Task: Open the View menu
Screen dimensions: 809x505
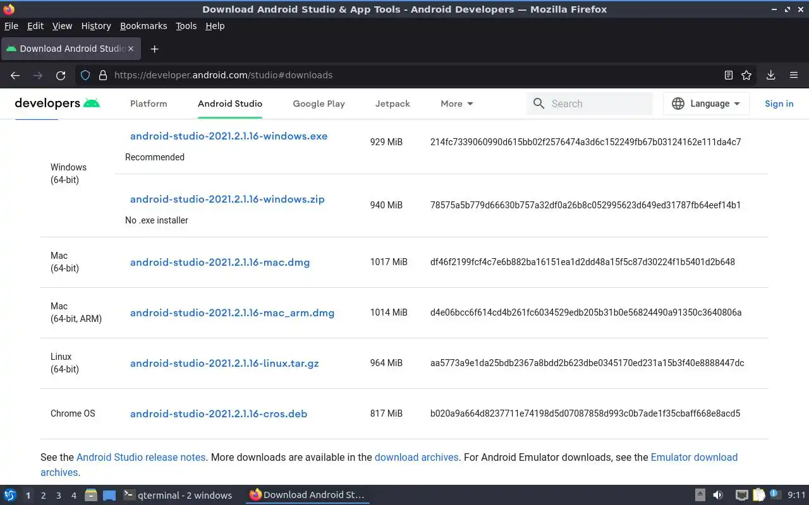Action: pos(62,26)
